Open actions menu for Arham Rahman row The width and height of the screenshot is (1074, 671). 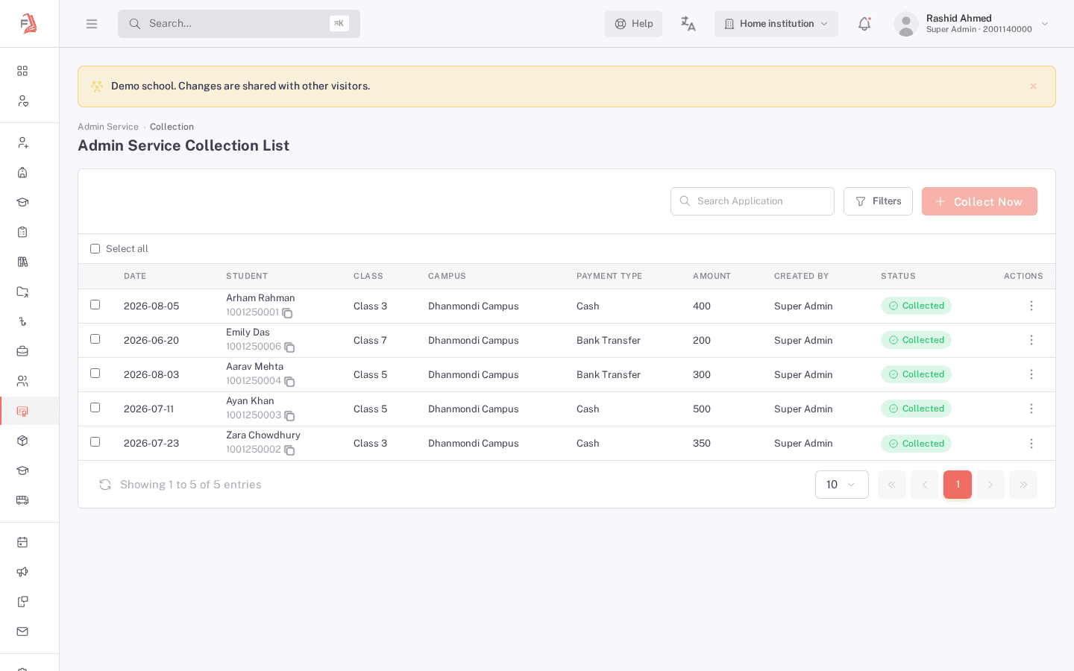tap(1031, 306)
